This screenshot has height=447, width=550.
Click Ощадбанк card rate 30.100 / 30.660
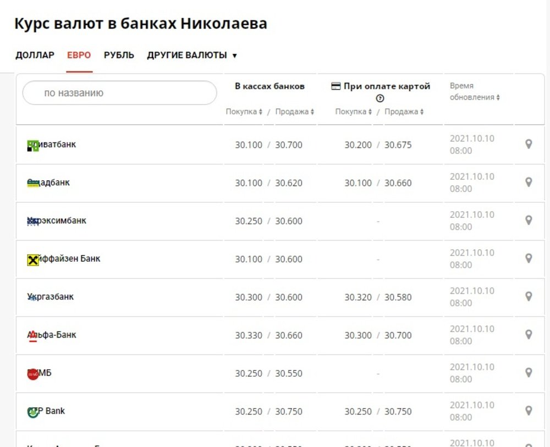[378, 183]
